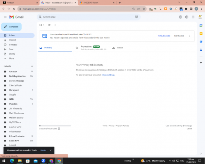Create new label with plus icon

32,66
